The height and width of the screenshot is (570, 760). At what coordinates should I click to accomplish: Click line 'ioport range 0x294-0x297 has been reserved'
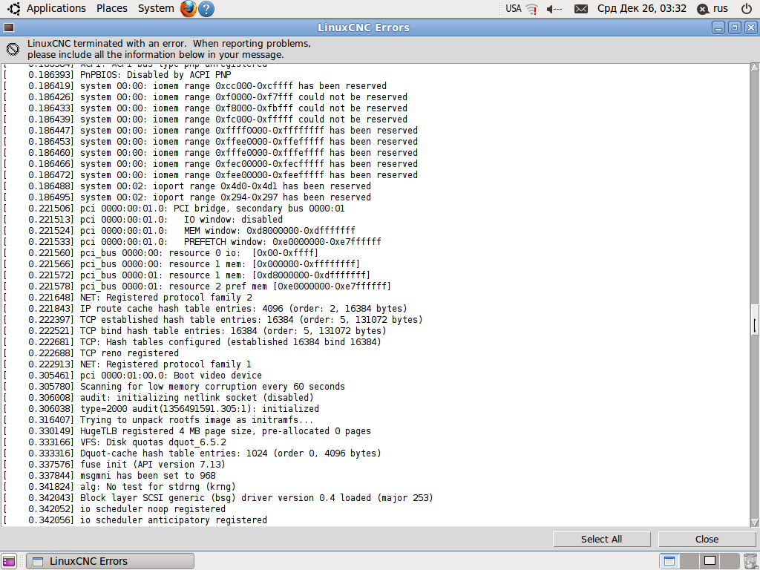pos(262,197)
